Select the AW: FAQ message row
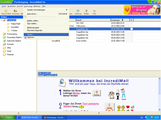Image resolution: width=161 pixels, height=120 pixels. click(x=114, y=23)
